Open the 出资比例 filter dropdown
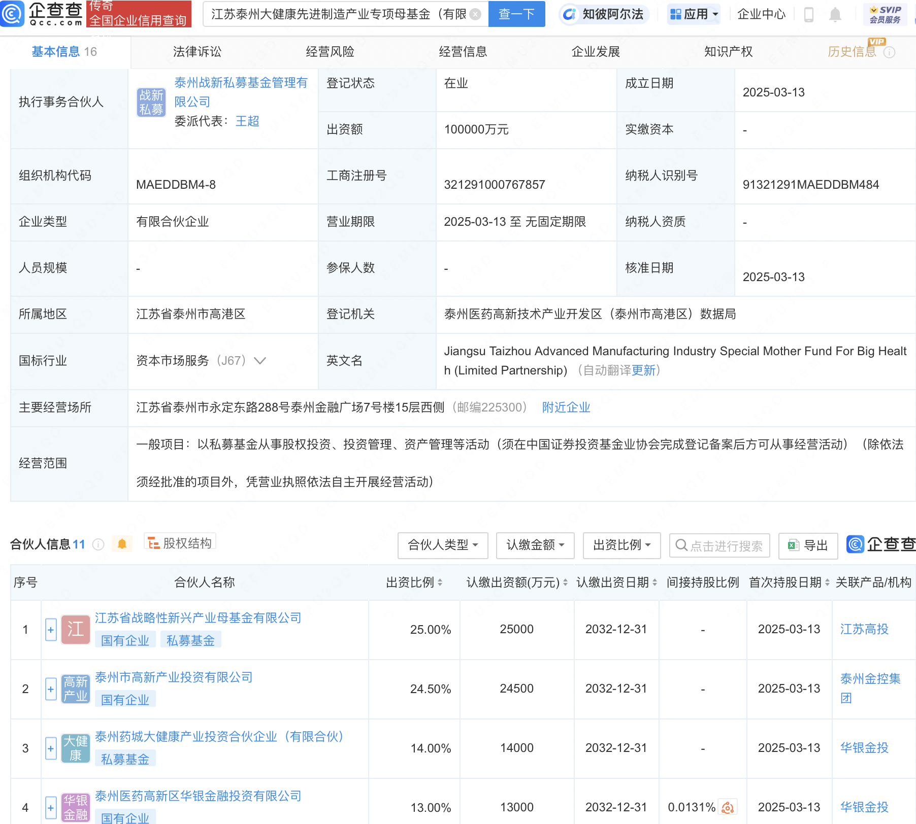916x824 pixels. coord(621,545)
